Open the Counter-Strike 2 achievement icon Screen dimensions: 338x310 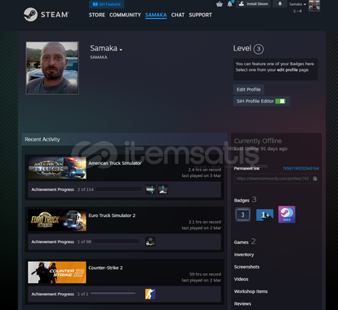(x=150, y=294)
